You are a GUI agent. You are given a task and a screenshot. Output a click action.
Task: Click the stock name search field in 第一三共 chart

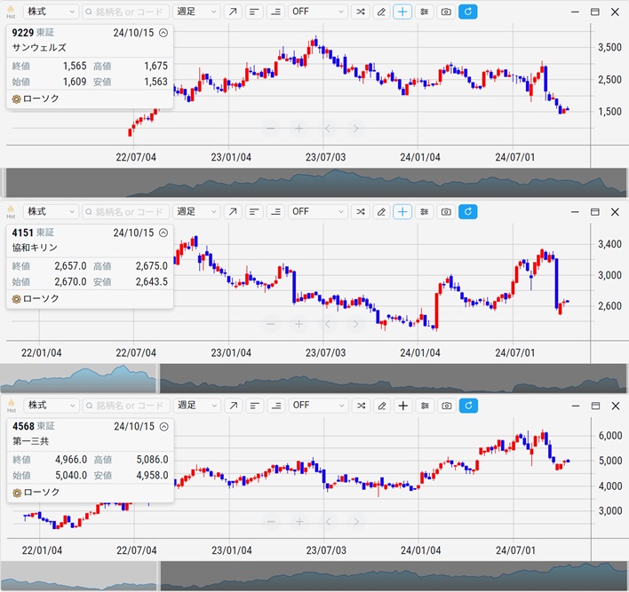(124, 406)
